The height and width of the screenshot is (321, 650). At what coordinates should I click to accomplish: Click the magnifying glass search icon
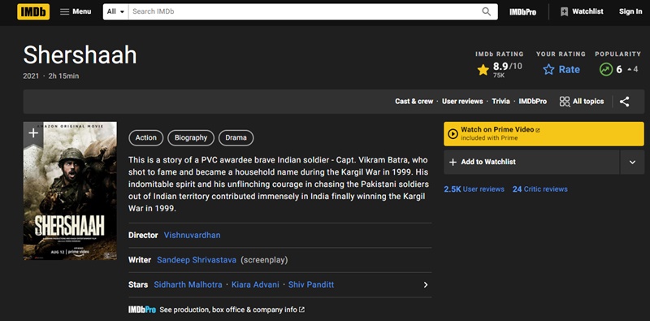486,11
